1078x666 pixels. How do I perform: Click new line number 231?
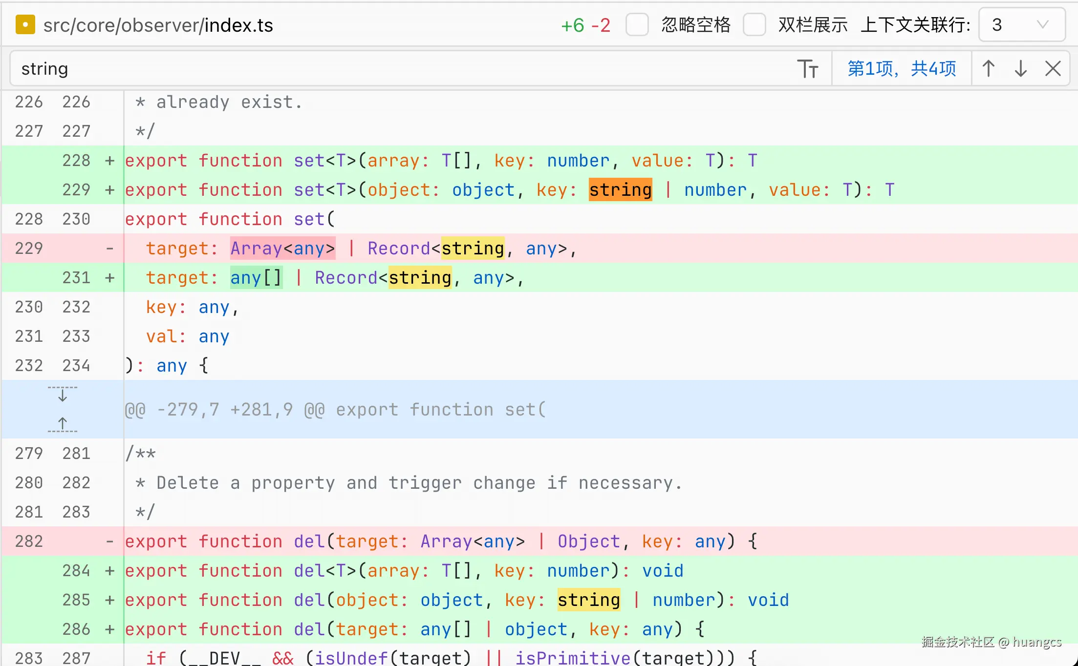(76, 278)
